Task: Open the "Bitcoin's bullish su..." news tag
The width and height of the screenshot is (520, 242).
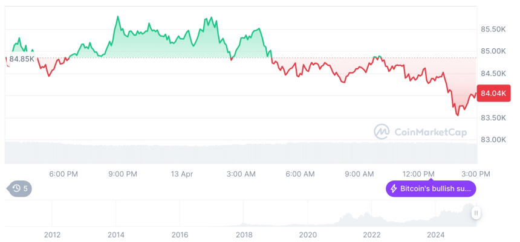Action: 431,189
